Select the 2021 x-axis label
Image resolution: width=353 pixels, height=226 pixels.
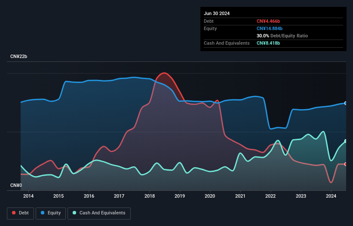click(x=240, y=196)
